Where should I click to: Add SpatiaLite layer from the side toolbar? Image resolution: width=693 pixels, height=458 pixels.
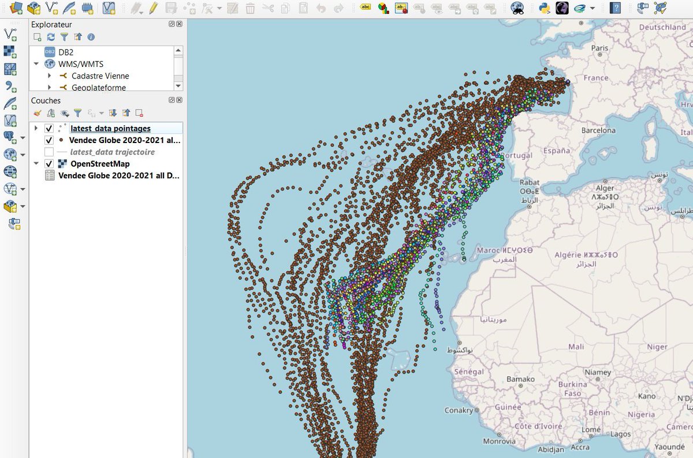pyautogui.click(x=10, y=103)
